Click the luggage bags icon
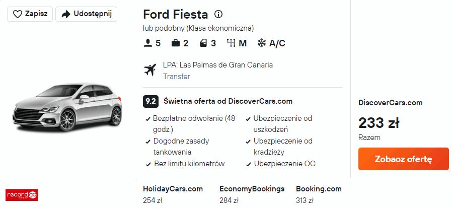 tap(175, 43)
